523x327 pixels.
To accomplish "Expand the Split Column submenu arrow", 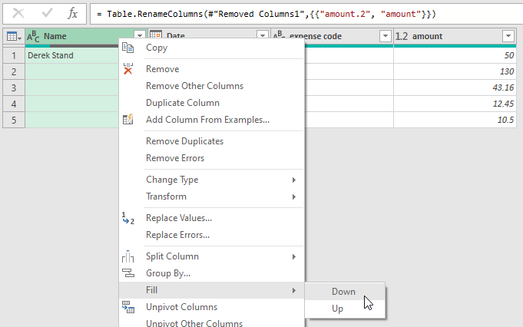I will (294, 256).
